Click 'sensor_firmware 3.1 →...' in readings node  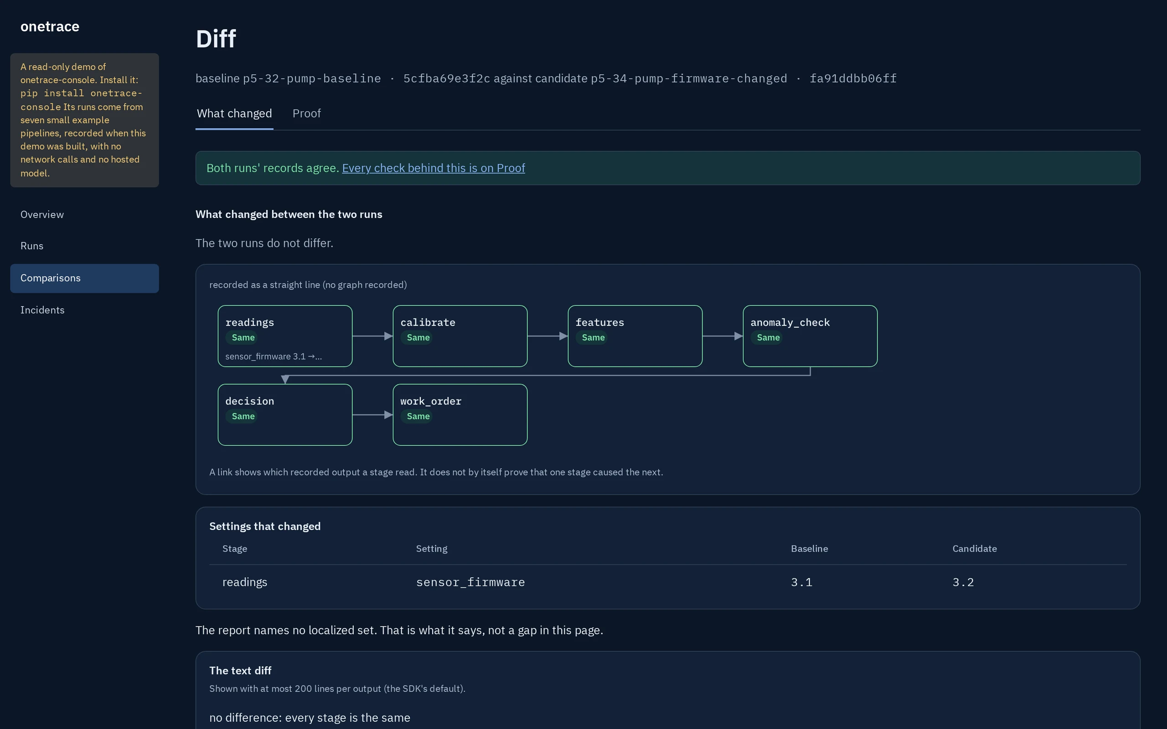pyautogui.click(x=274, y=356)
